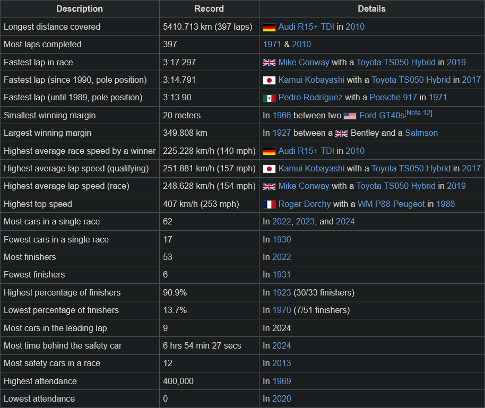Open Toyota TS050 Hybrid link in qualifying lap speed row

click(411, 169)
